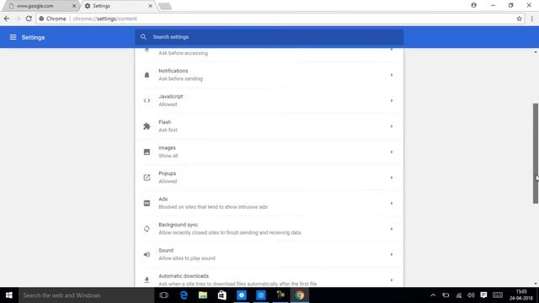Click the scrollbar up arrow
The image size is (539, 303).
[536, 51]
